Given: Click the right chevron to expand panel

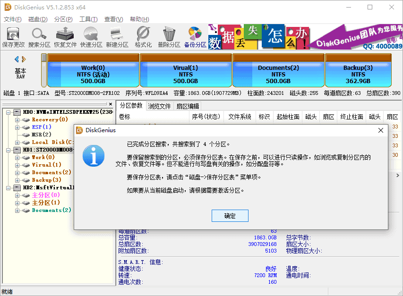Looking at the screenshot, I should click(398, 175).
